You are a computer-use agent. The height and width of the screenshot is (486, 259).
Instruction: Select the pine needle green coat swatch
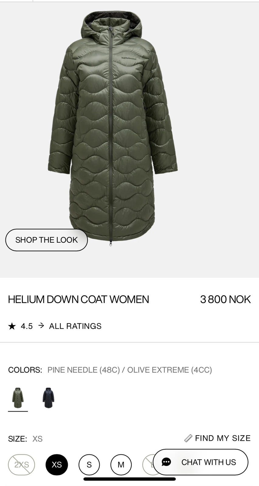point(18,398)
